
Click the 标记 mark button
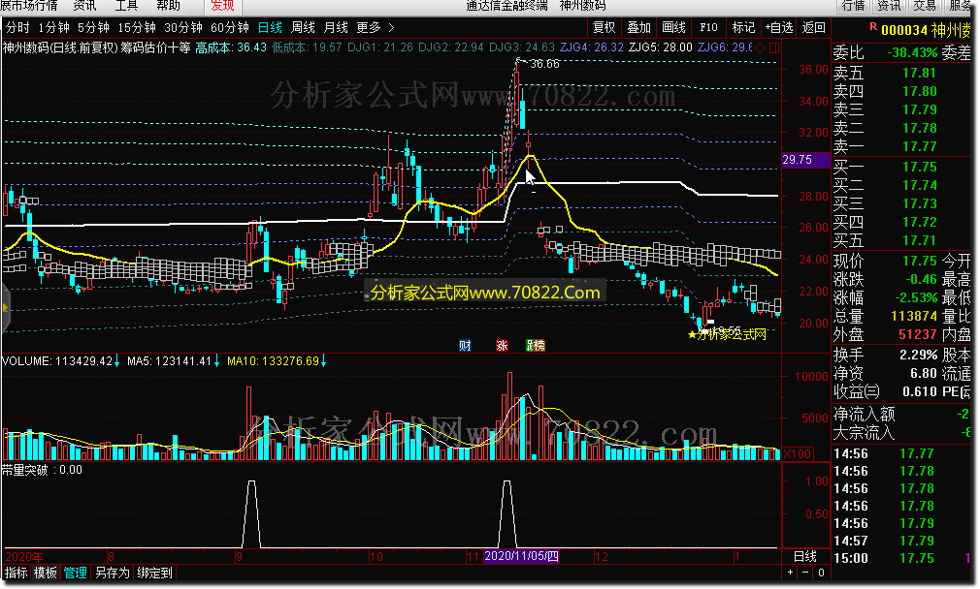click(x=743, y=27)
